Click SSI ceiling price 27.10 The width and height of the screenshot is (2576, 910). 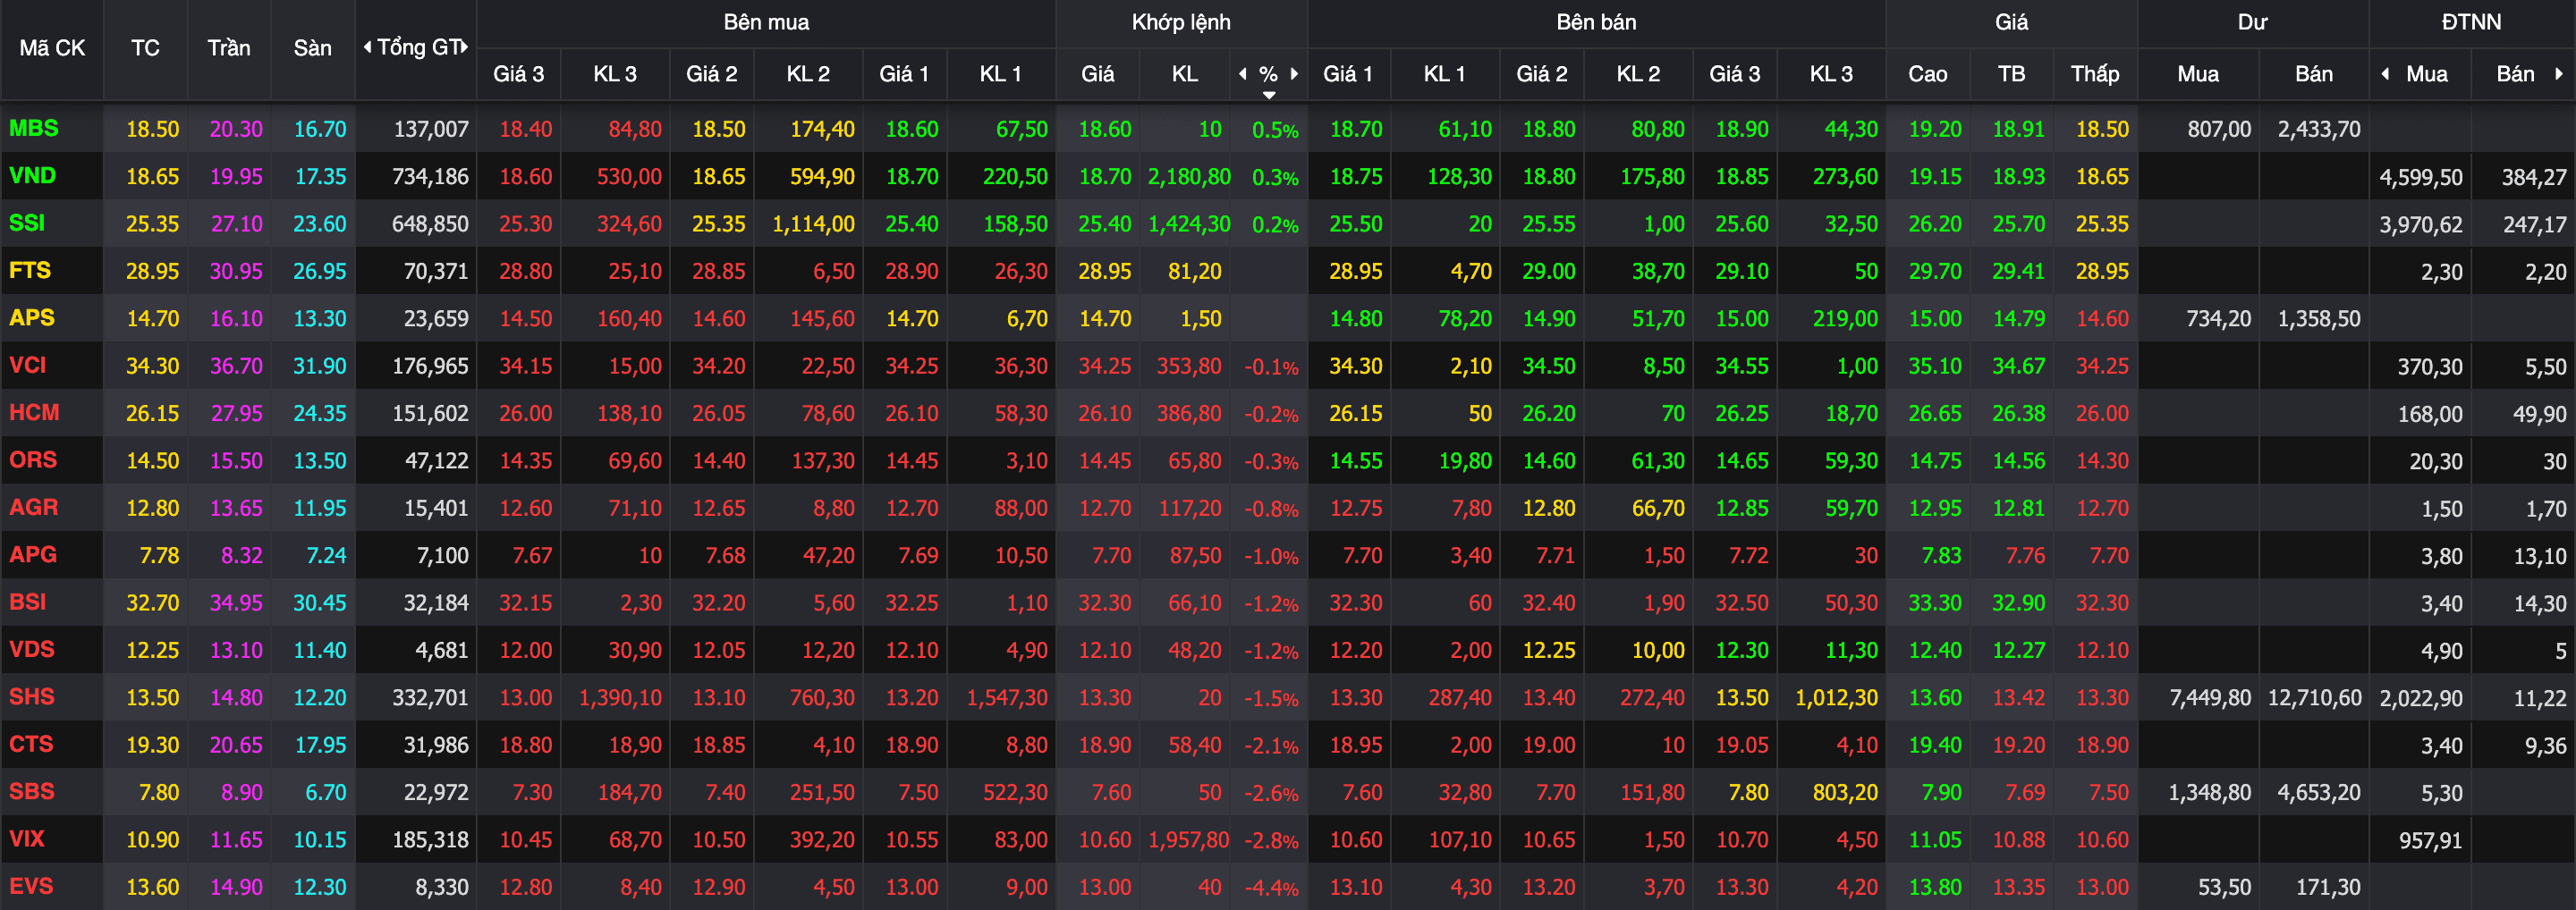[236, 223]
